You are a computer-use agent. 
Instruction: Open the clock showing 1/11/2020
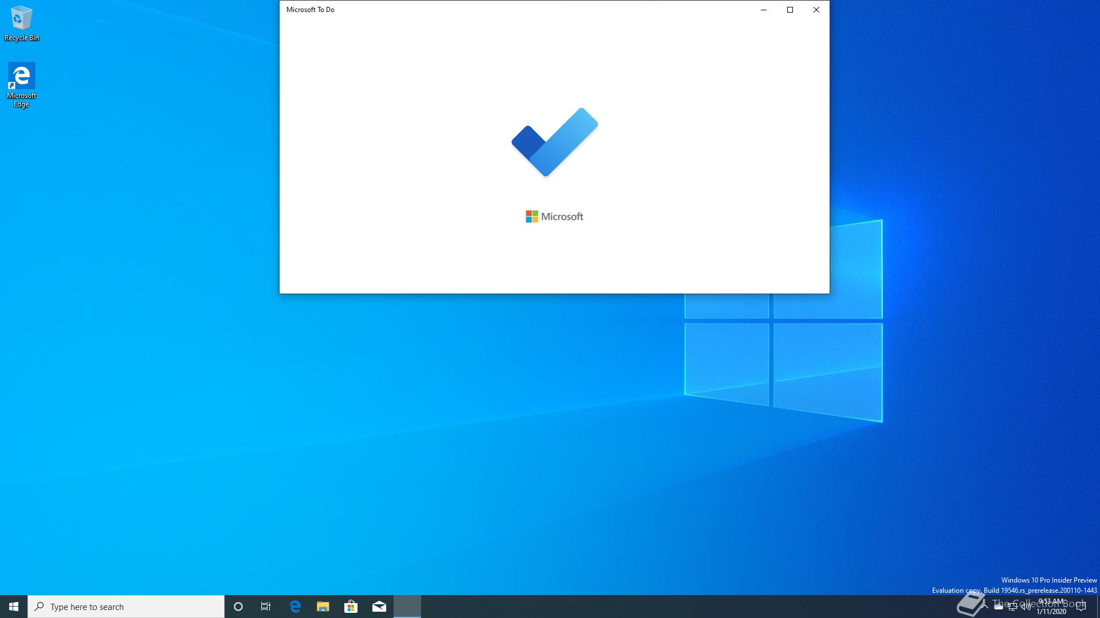pos(1051,607)
